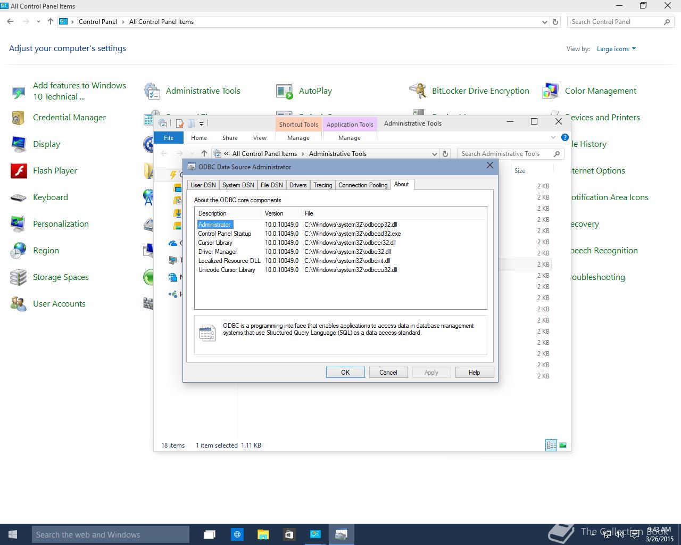The width and height of the screenshot is (681, 545).
Task: Open the Flash Player icon
Action: tap(19, 171)
